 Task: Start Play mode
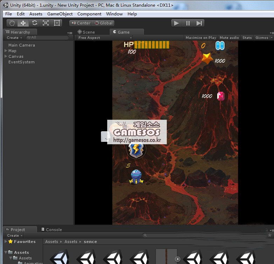pos(177,23)
